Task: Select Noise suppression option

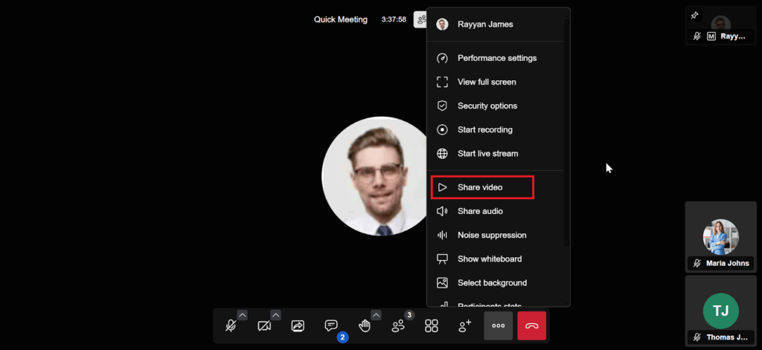Action: pyautogui.click(x=491, y=235)
